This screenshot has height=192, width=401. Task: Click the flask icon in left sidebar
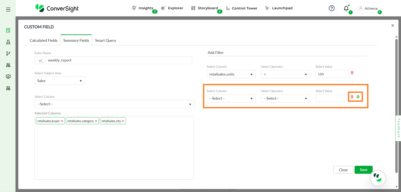tap(8, 42)
